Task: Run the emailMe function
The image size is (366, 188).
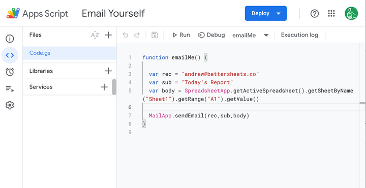Action: (181, 35)
